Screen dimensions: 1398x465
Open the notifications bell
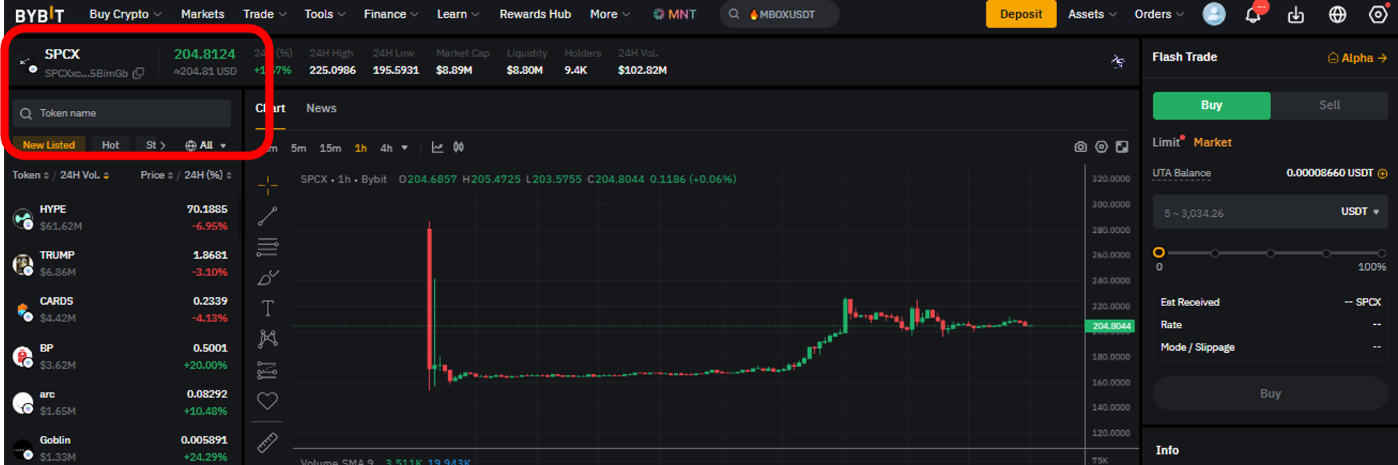point(1253,15)
